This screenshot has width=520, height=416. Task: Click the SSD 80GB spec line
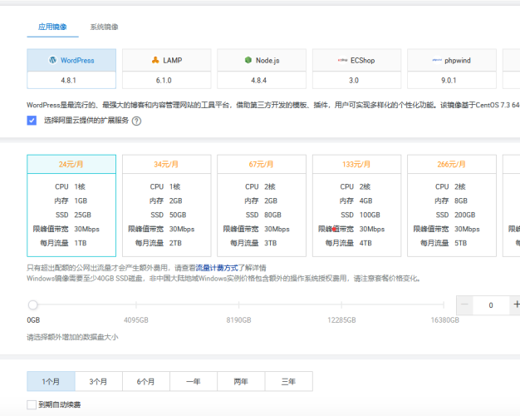point(263,215)
